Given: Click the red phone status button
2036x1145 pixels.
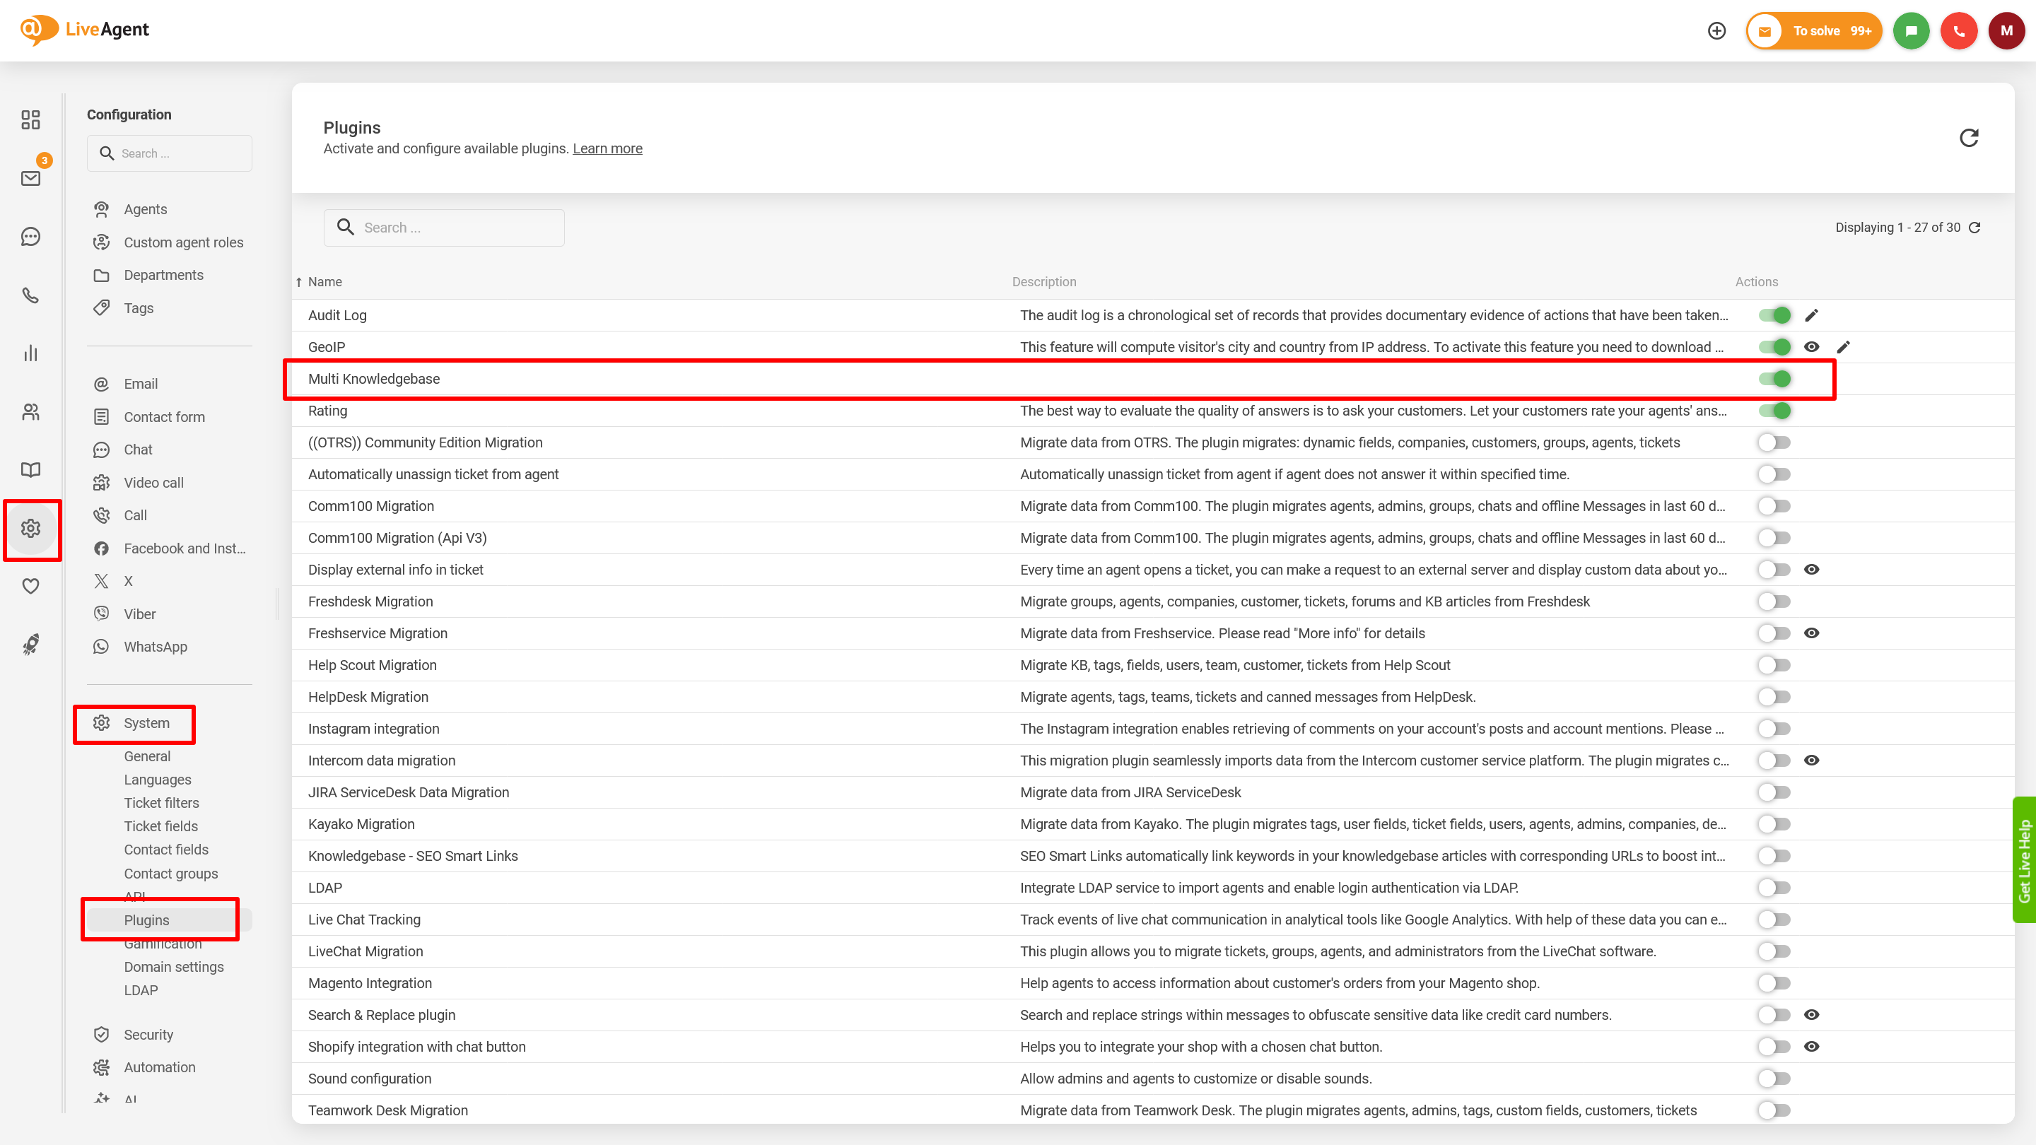Looking at the screenshot, I should 1958,31.
